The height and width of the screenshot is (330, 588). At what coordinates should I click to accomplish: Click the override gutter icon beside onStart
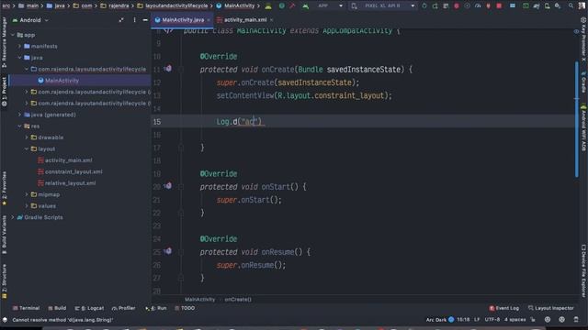coord(167,186)
